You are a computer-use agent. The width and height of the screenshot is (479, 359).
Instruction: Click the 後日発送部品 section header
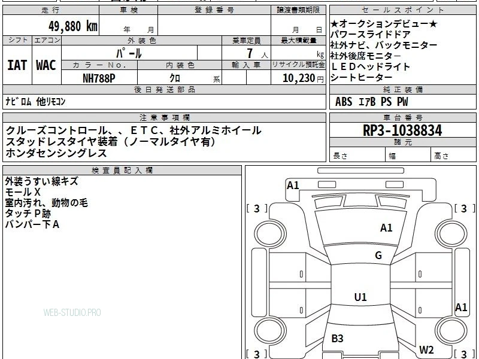pos(164,89)
